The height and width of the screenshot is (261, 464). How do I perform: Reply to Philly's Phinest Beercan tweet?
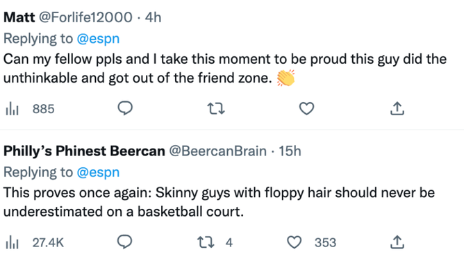coord(125,242)
